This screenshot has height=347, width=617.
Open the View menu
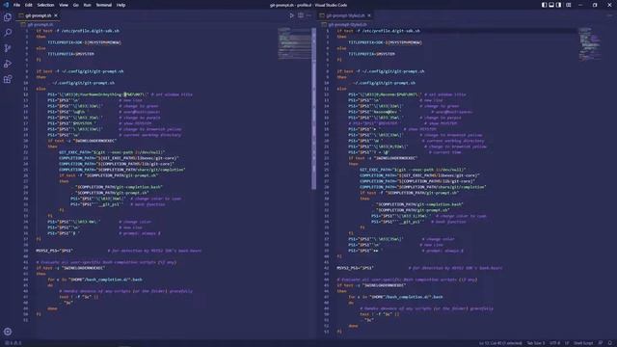coord(64,5)
